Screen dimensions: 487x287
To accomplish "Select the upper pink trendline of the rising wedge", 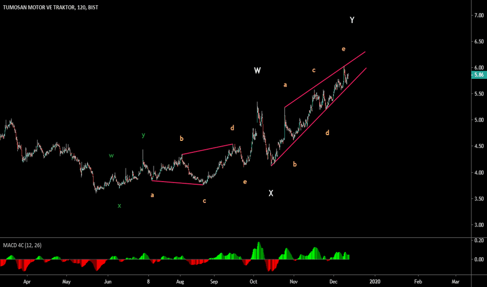I will pyautogui.click(x=324, y=79).
